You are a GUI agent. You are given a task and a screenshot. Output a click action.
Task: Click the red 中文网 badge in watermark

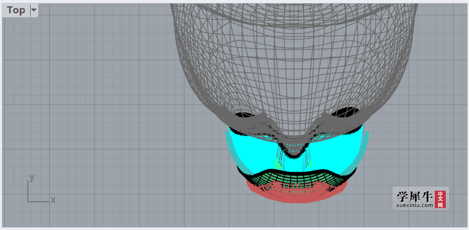(x=440, y=199)
